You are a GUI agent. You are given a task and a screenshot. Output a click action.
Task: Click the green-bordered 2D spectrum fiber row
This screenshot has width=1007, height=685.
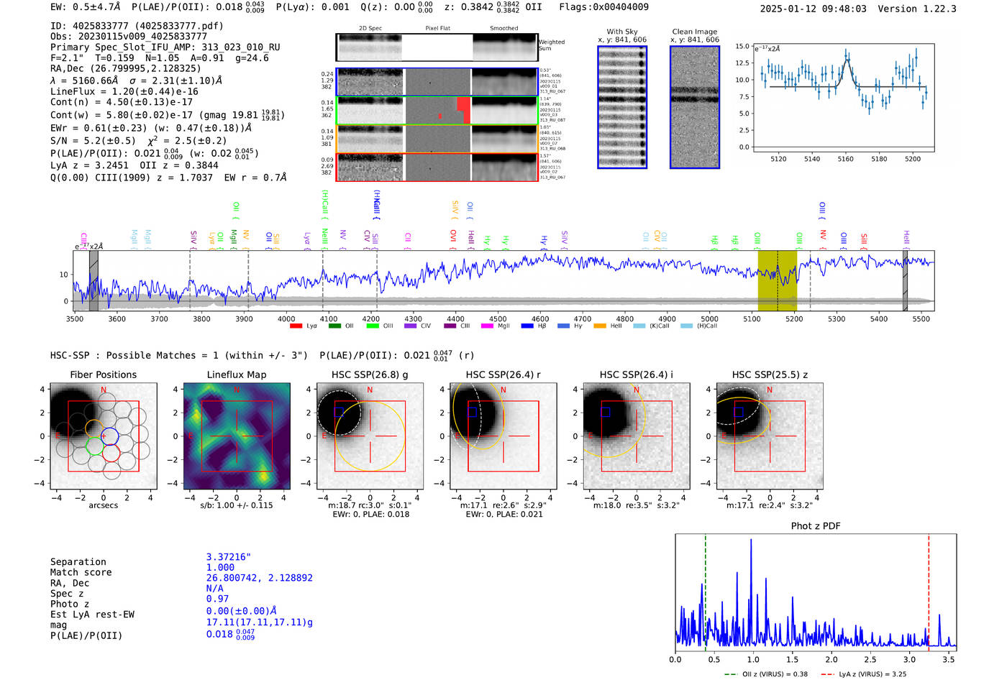click(x=437, y=110)
